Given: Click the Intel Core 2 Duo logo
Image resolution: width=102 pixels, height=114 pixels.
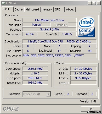Looking at the screenshot, I should pyautogui.click(x=86, y=27).
